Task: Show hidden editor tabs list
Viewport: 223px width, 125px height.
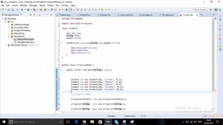Action: (x=202, y=15)
